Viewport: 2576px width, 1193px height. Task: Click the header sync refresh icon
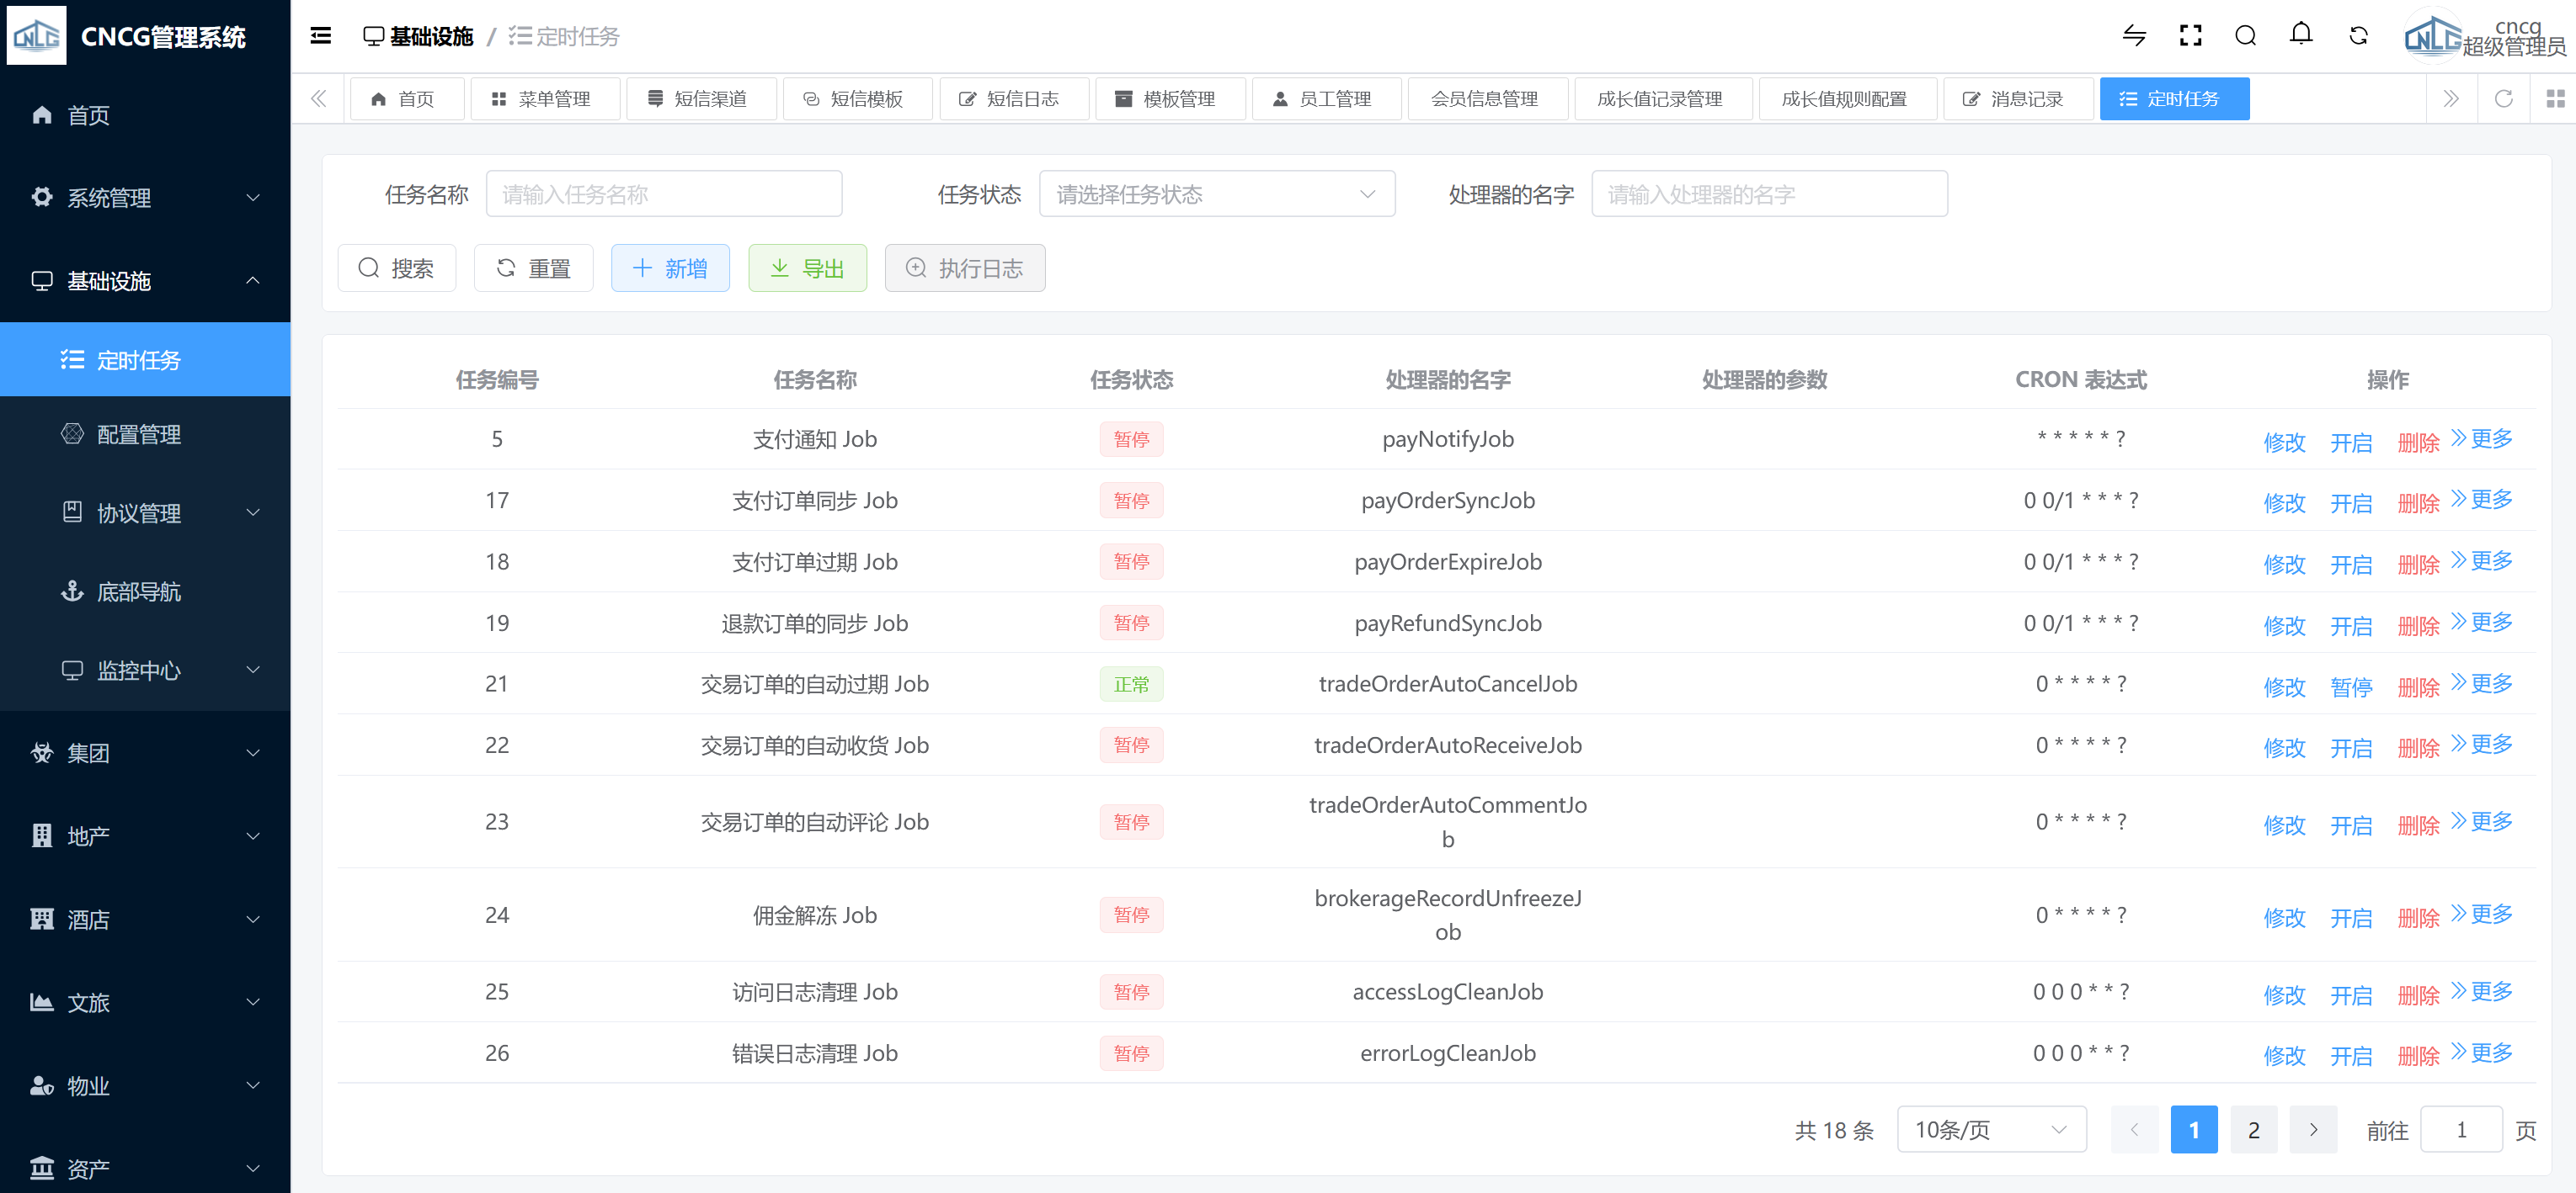[2358, 36]
